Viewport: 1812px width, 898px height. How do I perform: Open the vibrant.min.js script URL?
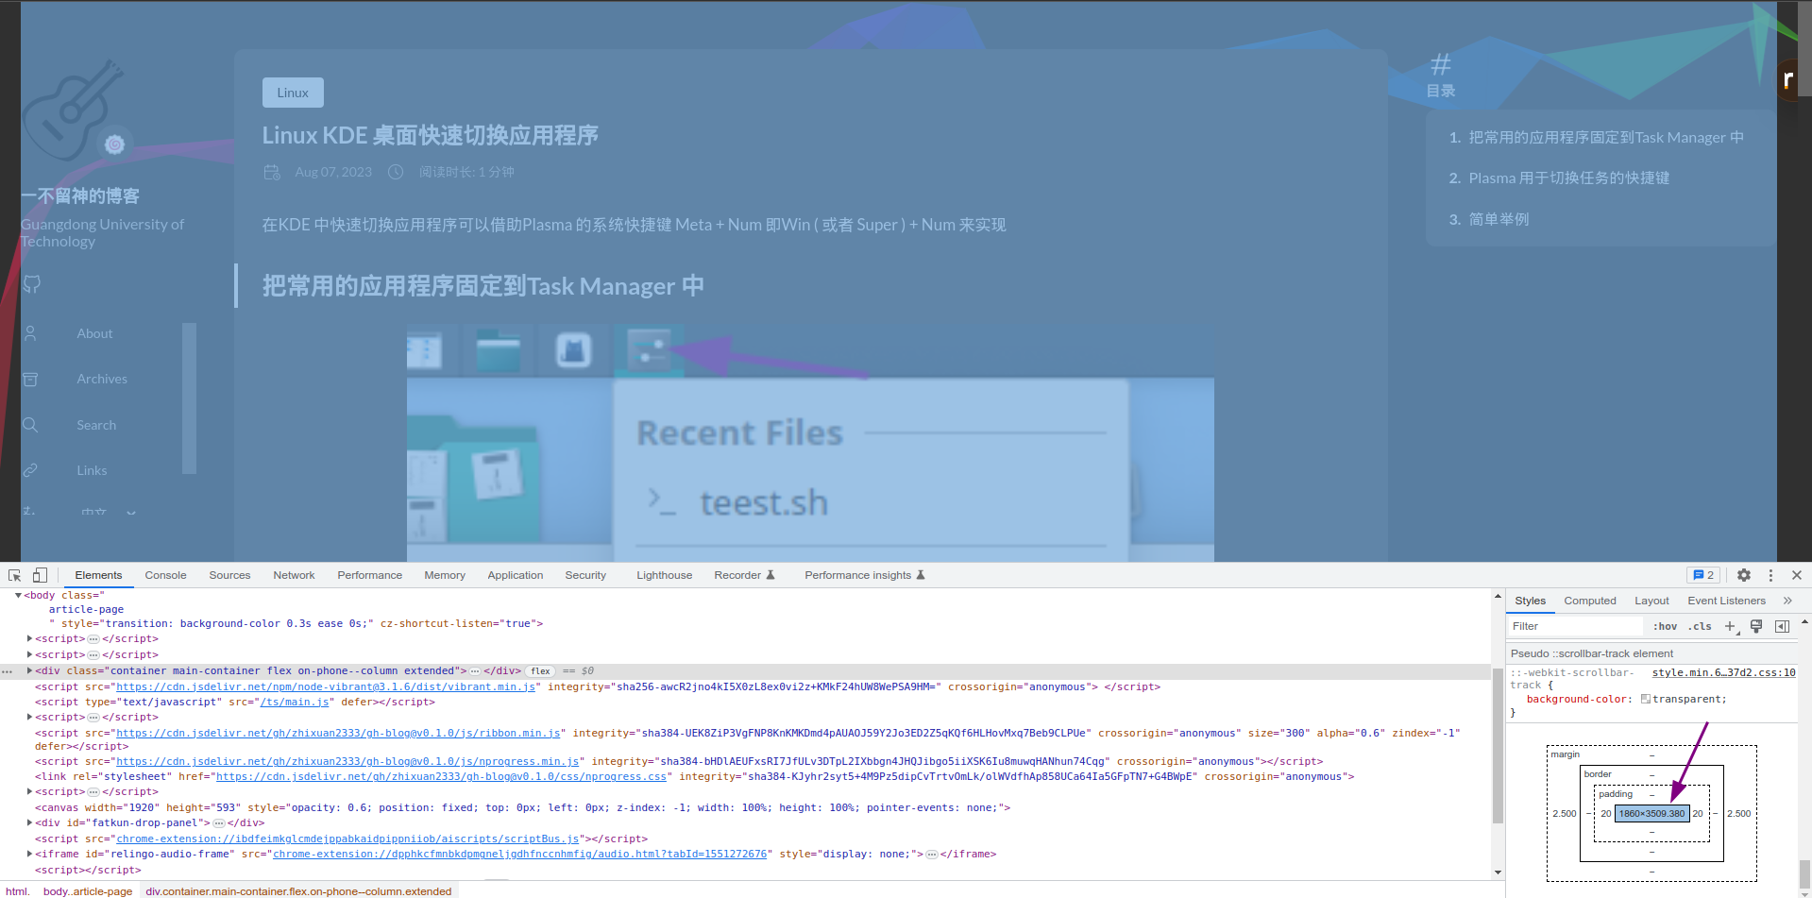click(326, 686)
